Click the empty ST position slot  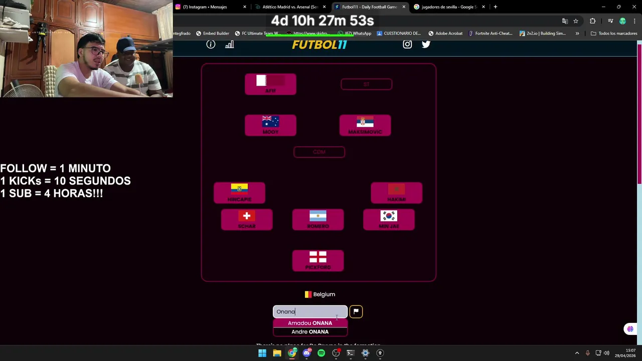[366, 84]
